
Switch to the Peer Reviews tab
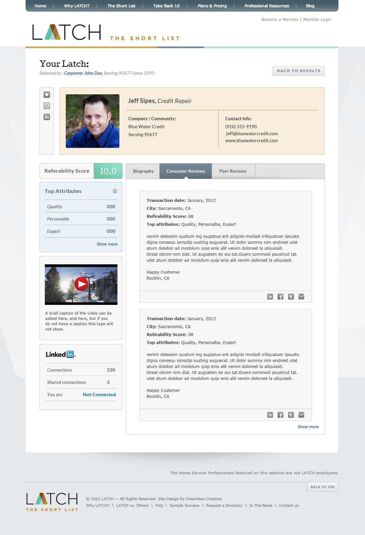click(x=233, y=171)
